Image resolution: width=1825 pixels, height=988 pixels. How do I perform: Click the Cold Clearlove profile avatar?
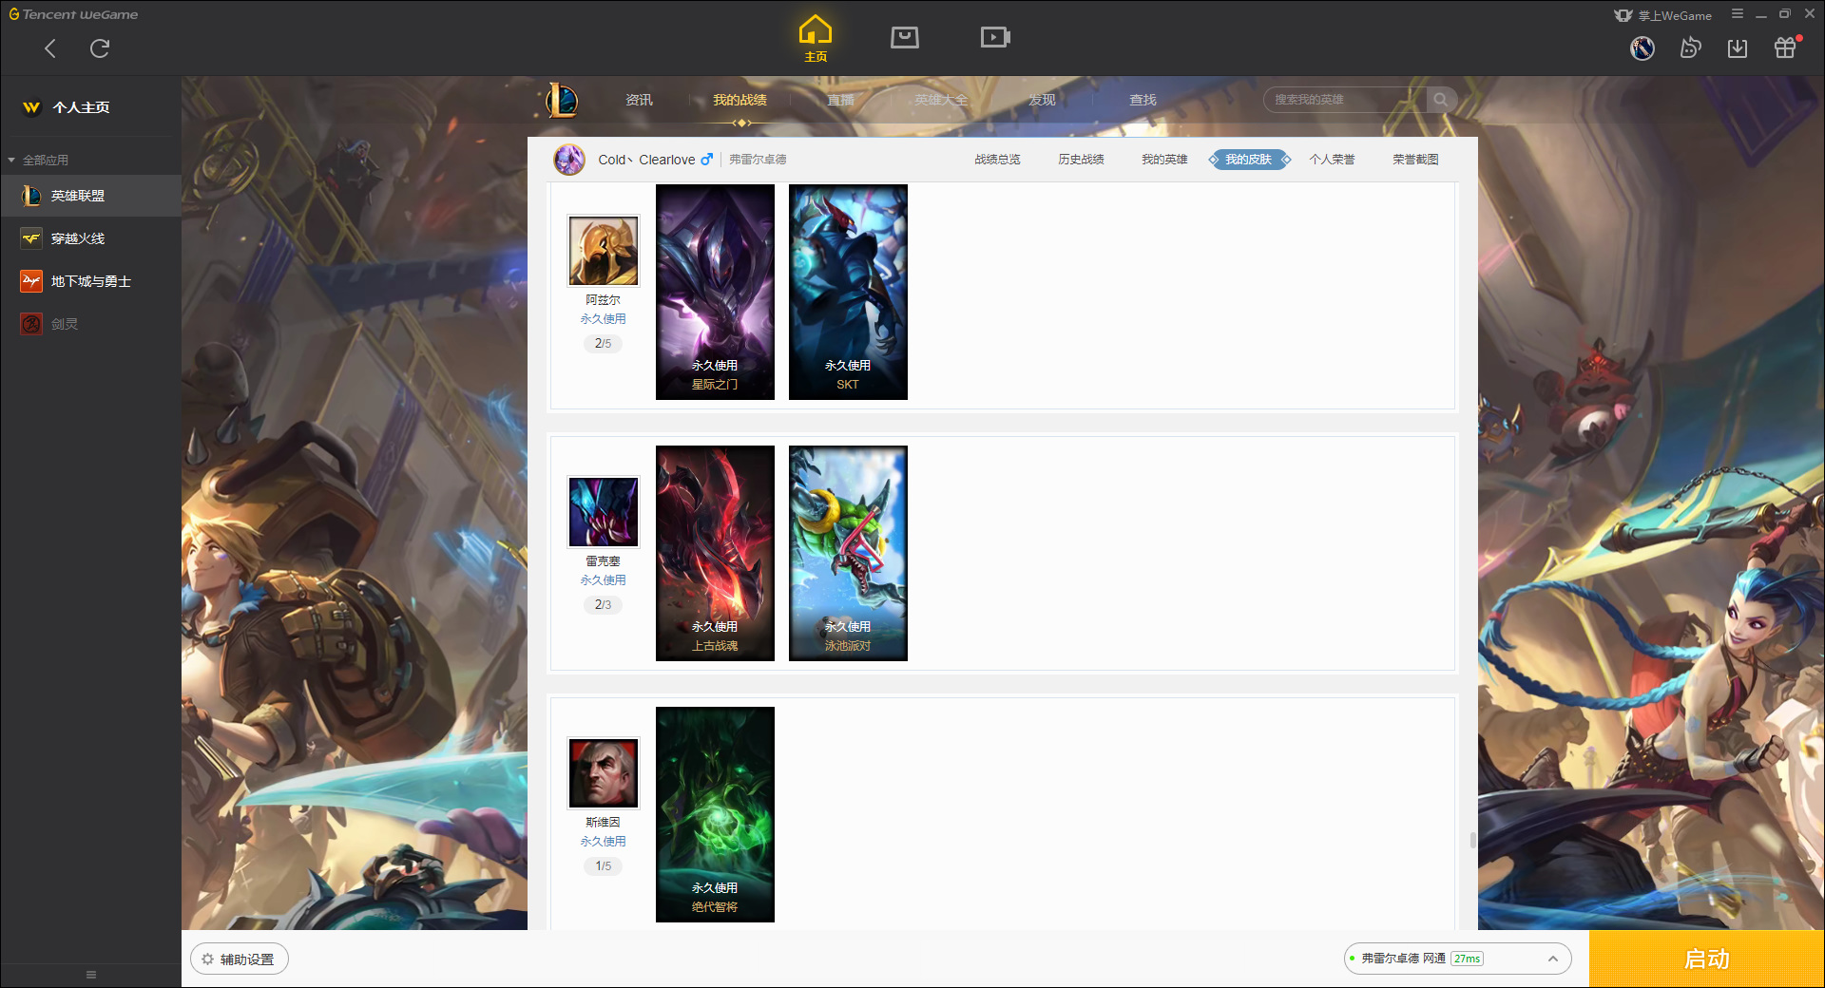pyautogui.click(x=569, y=160)
